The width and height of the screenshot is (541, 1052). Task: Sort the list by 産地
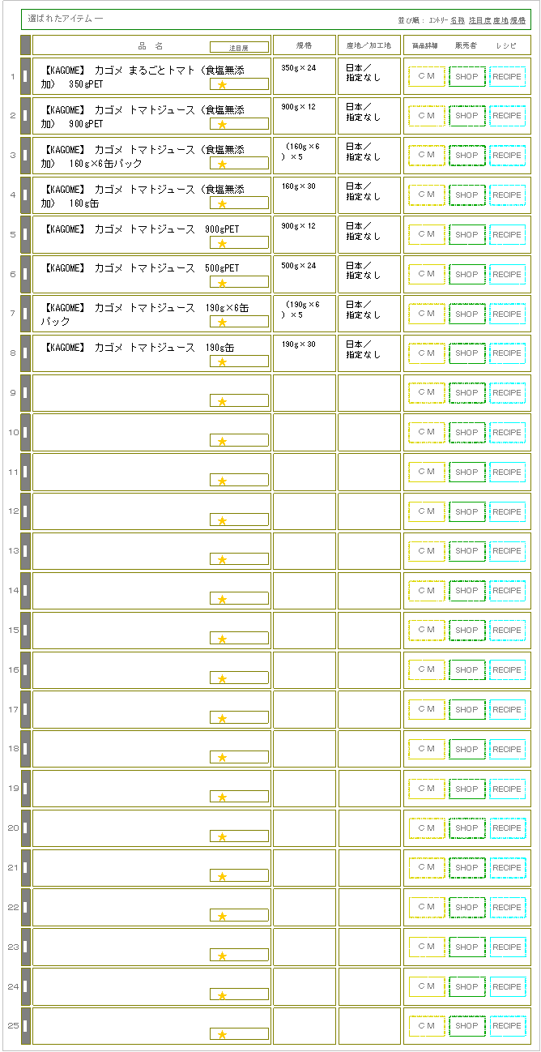click(501, 19)
